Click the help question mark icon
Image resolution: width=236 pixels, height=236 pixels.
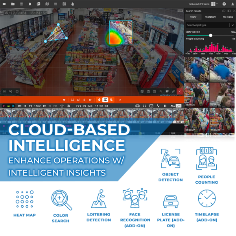click(224, 4)
